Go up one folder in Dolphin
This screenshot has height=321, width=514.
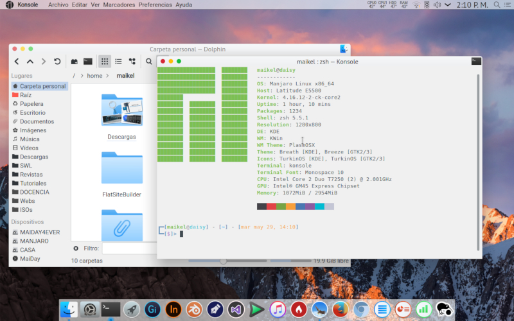tap(30, 61)
